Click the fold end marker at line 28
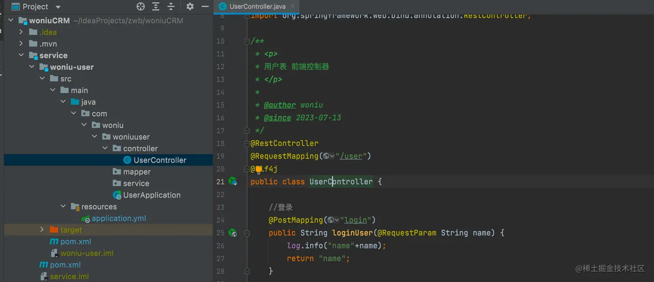The height and width of the screenshot is (282, 654). [x=247, y=271]
